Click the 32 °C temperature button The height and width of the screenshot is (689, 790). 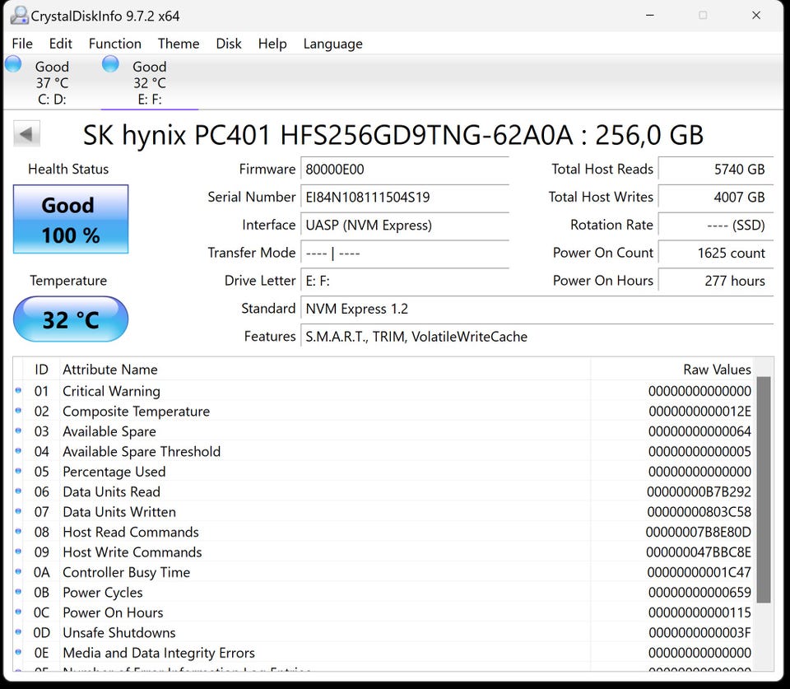(71, 319)
